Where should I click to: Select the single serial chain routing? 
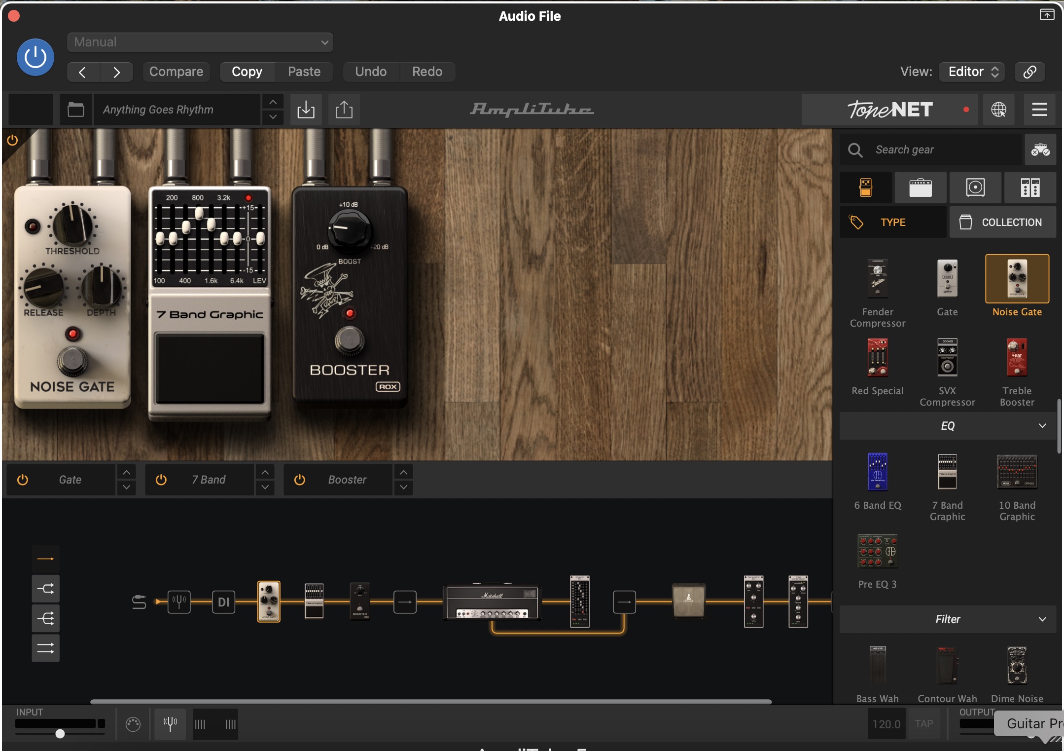(x=46, y=559)
